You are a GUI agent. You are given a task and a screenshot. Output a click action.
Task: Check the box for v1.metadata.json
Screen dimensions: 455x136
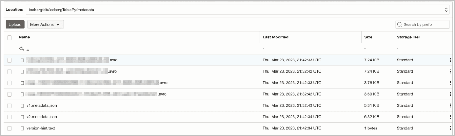pos(9,105)
